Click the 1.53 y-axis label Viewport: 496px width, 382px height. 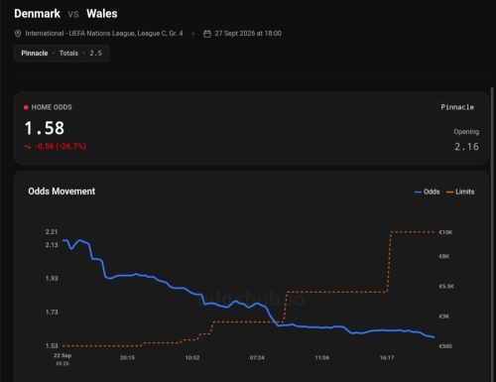52,346
